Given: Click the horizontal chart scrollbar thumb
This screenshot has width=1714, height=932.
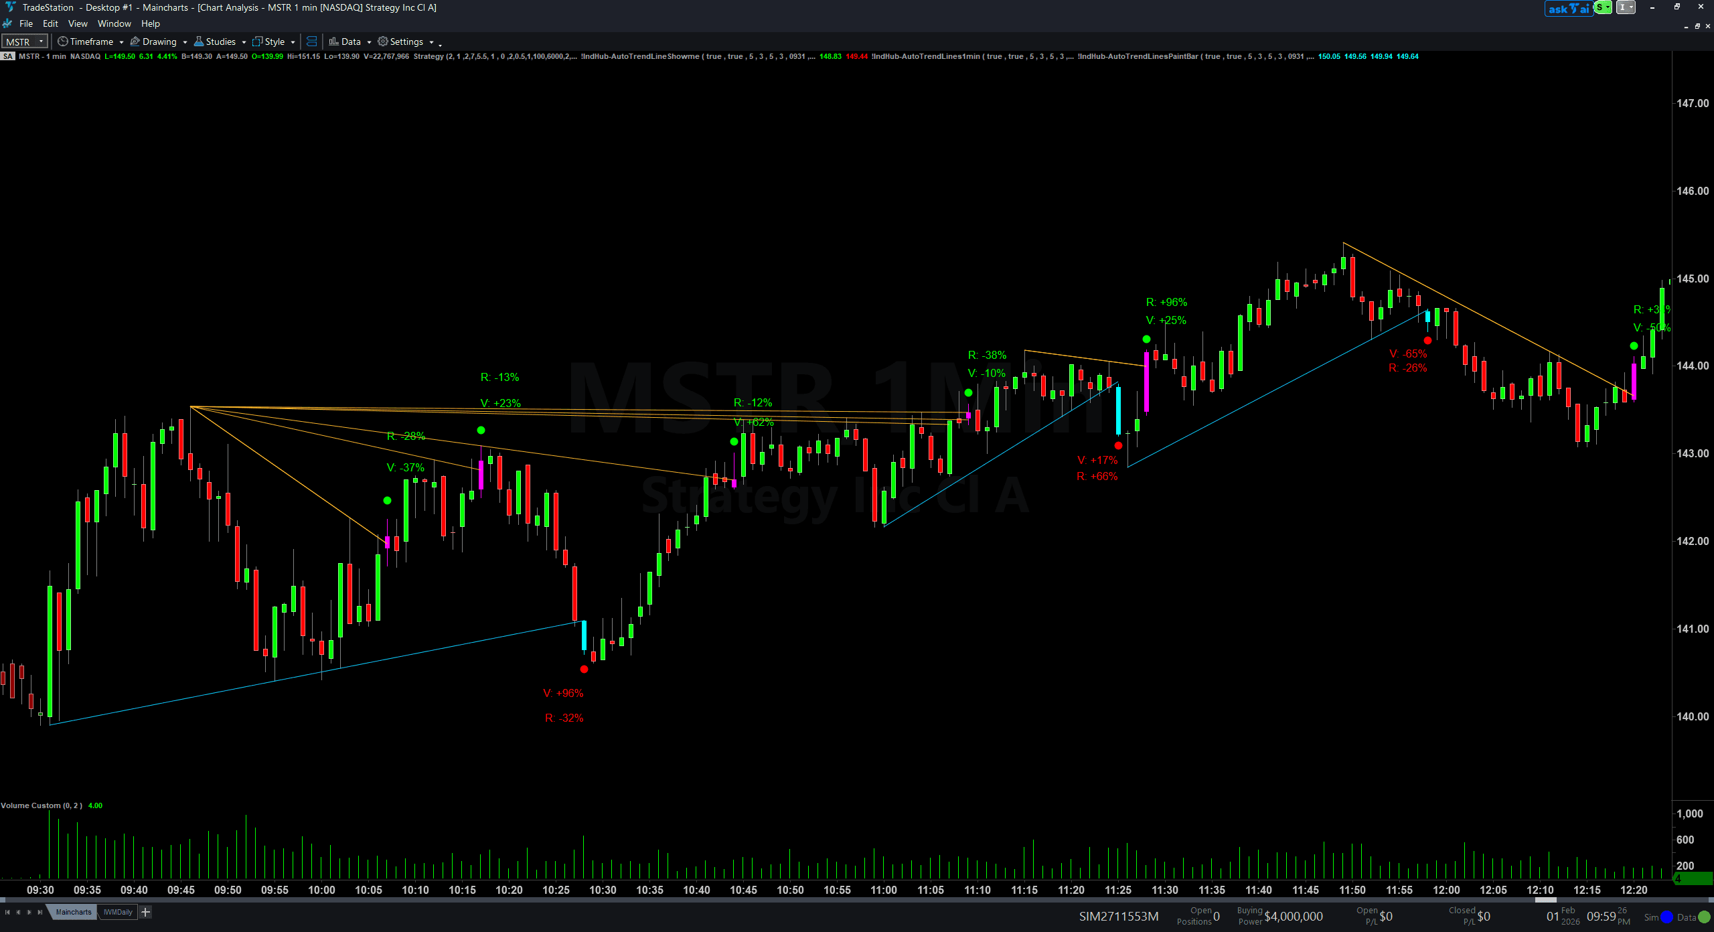Looking at the screenshot, I should point(1546,900).
